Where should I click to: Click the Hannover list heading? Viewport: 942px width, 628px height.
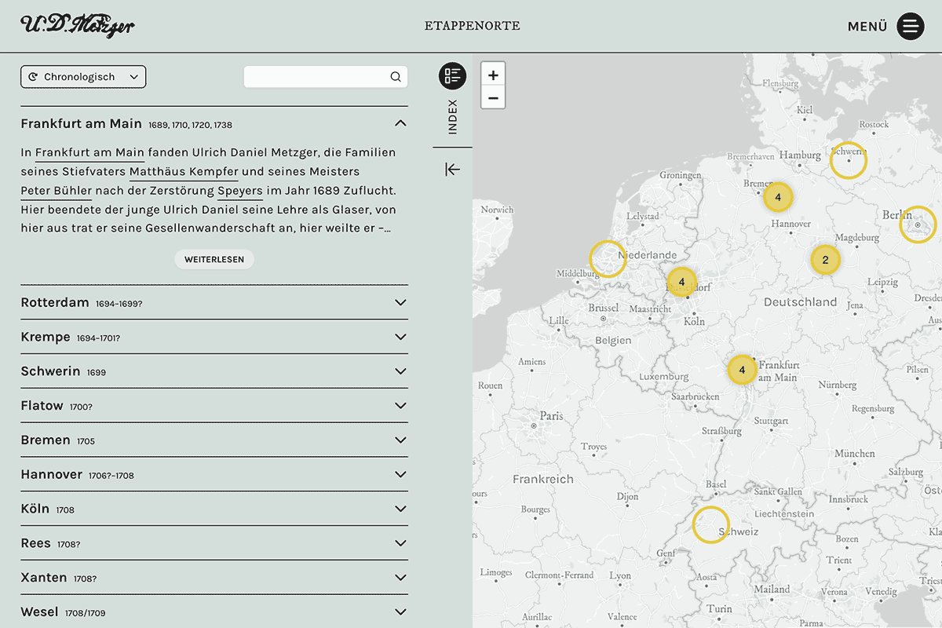tap(52, 475)
